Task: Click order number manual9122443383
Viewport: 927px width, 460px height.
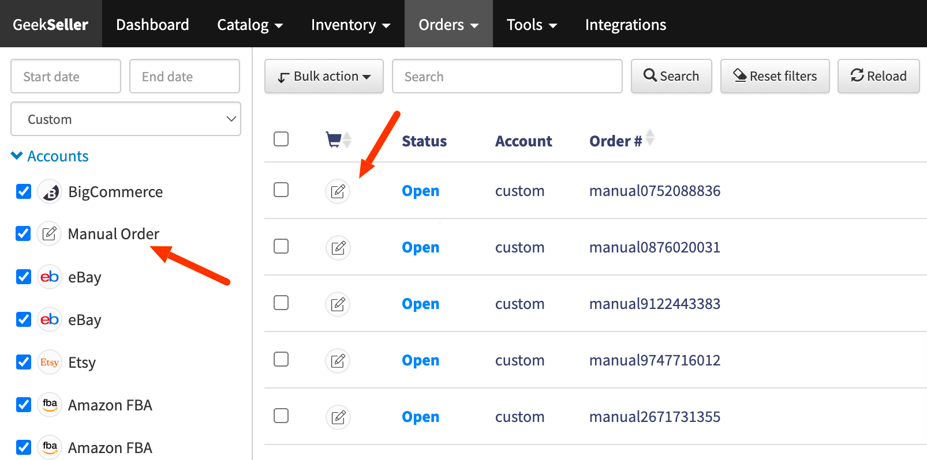Action: (655, 304)
